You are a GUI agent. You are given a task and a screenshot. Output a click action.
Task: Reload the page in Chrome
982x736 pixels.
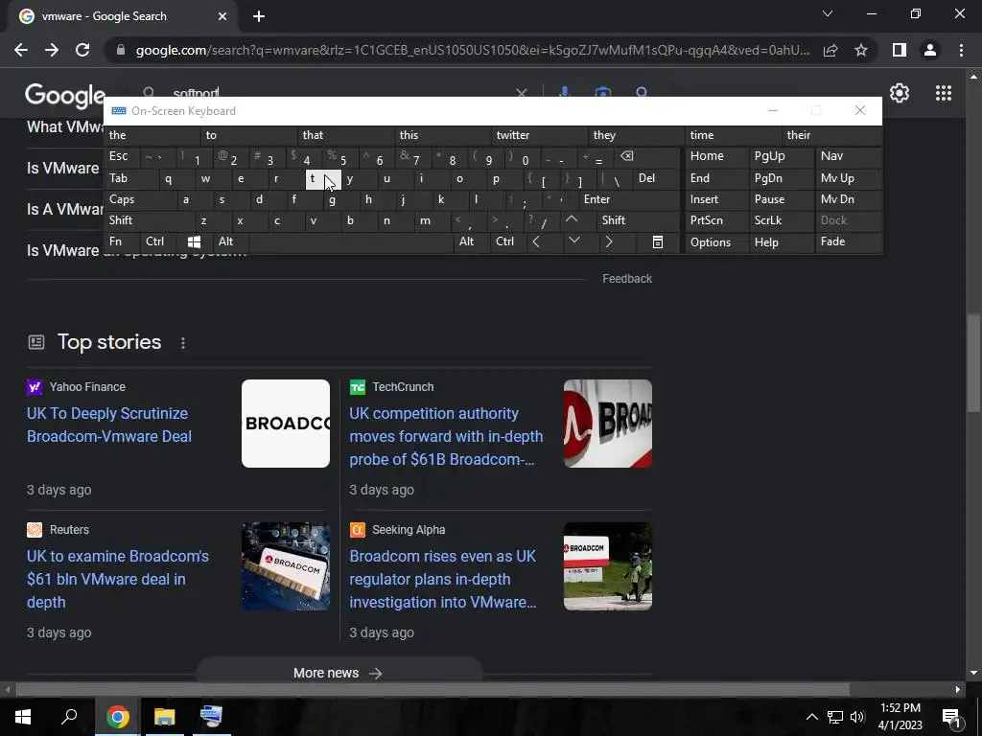[82, 50]
